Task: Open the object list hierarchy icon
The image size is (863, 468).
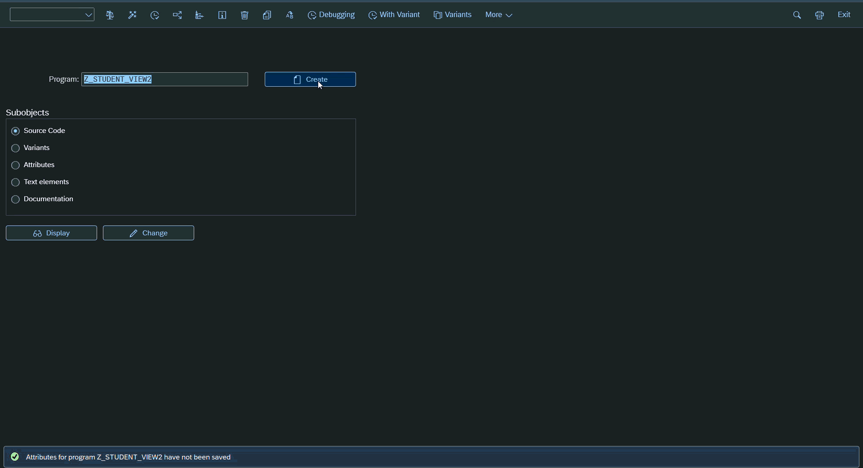Action: [x=200, y=15]
